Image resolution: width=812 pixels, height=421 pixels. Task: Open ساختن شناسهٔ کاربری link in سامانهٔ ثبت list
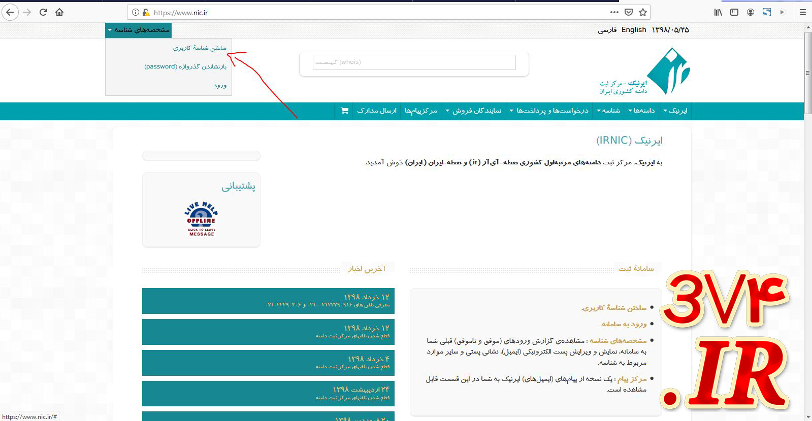[614, 308]
